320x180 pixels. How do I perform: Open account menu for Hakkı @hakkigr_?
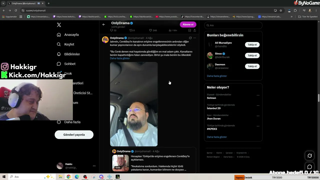[76, 166]
